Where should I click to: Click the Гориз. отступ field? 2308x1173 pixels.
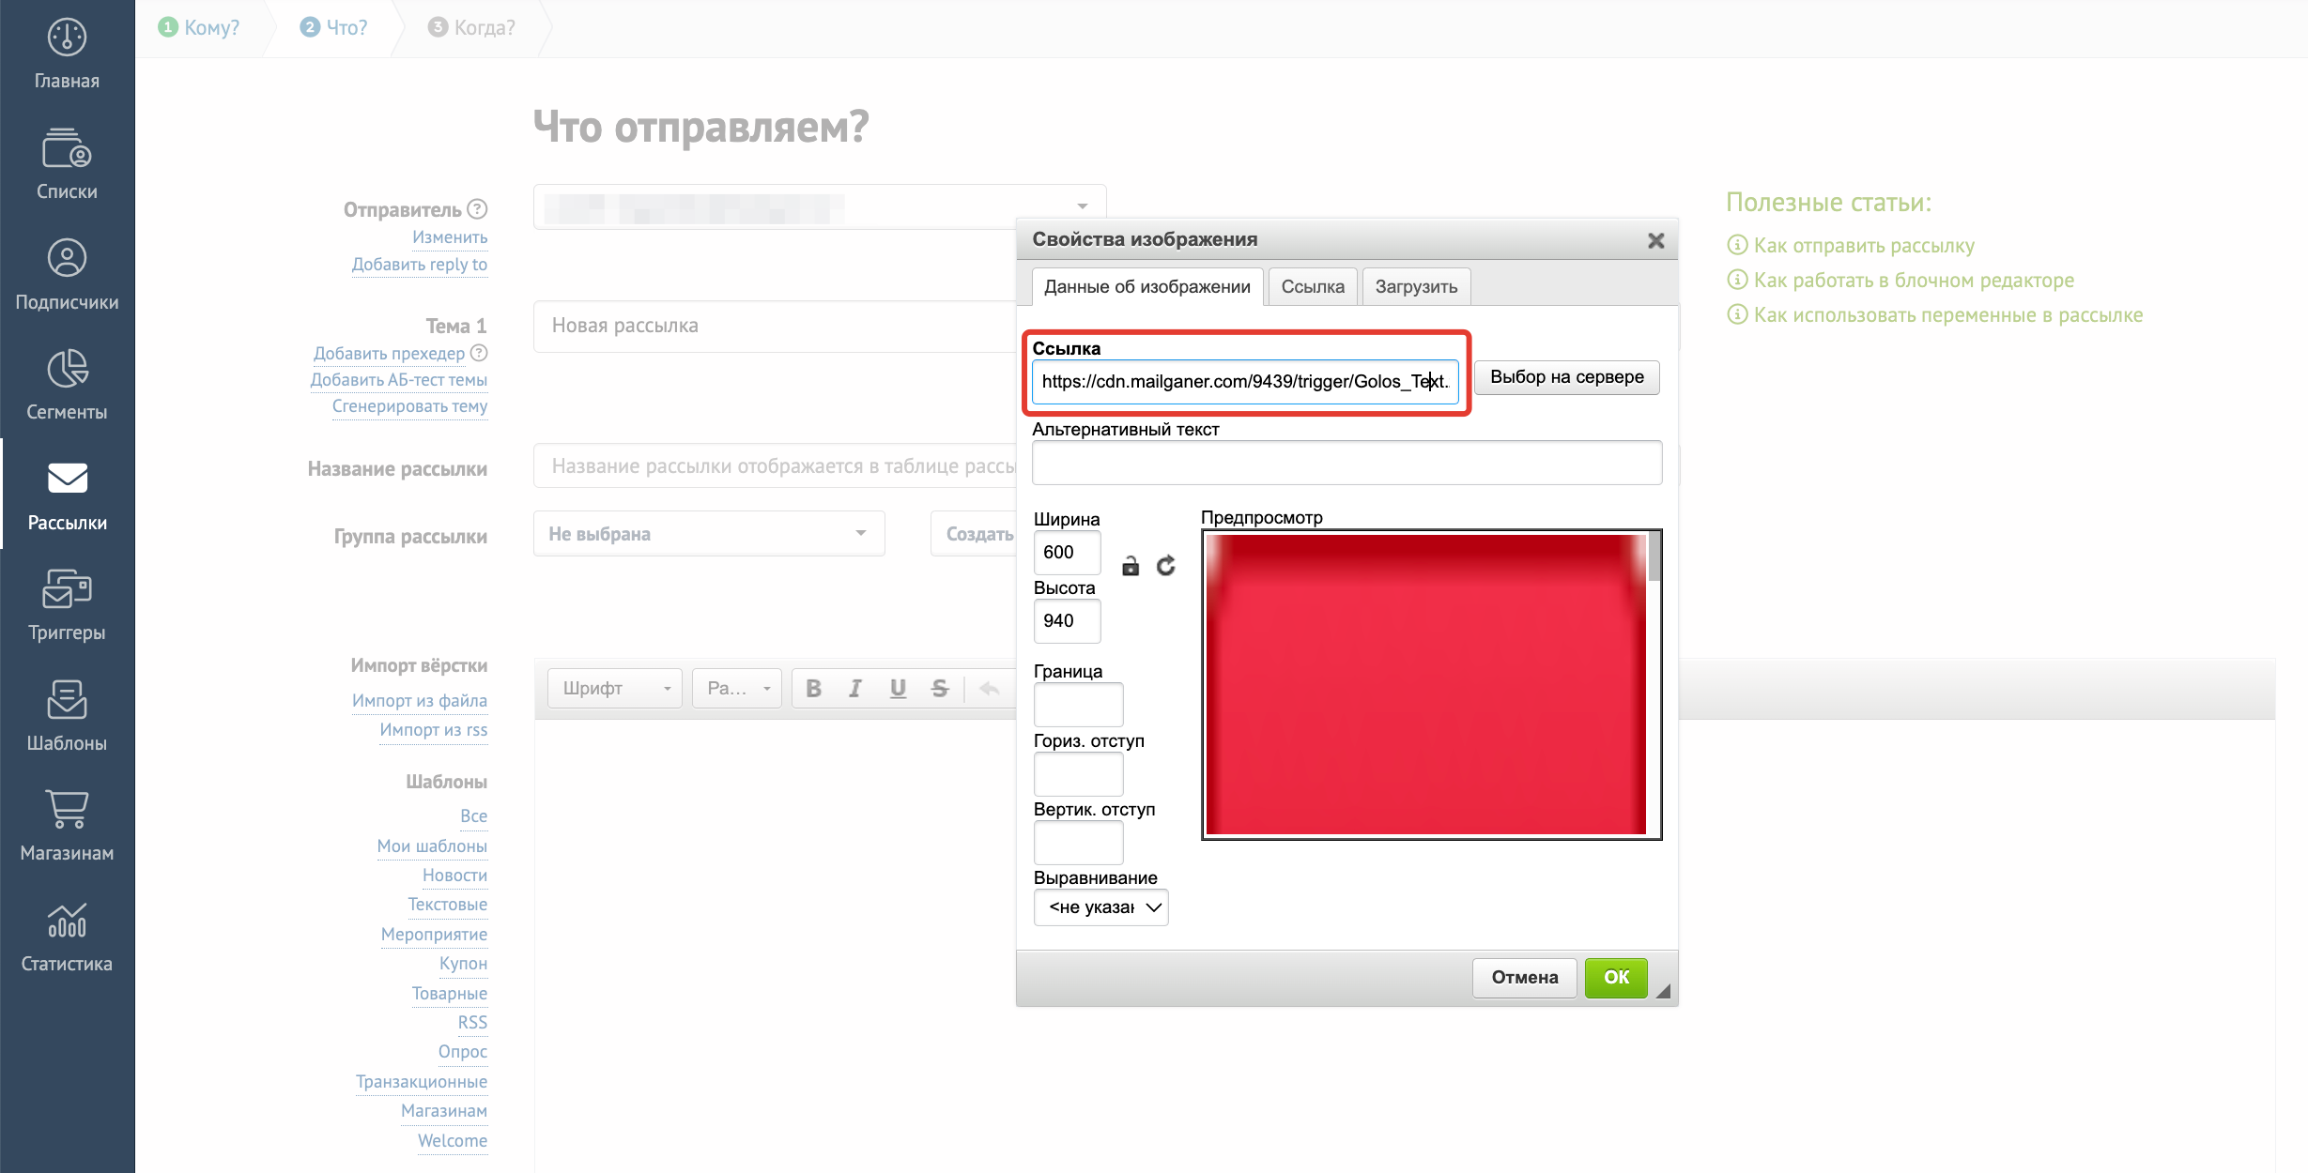click(1078, 774)
